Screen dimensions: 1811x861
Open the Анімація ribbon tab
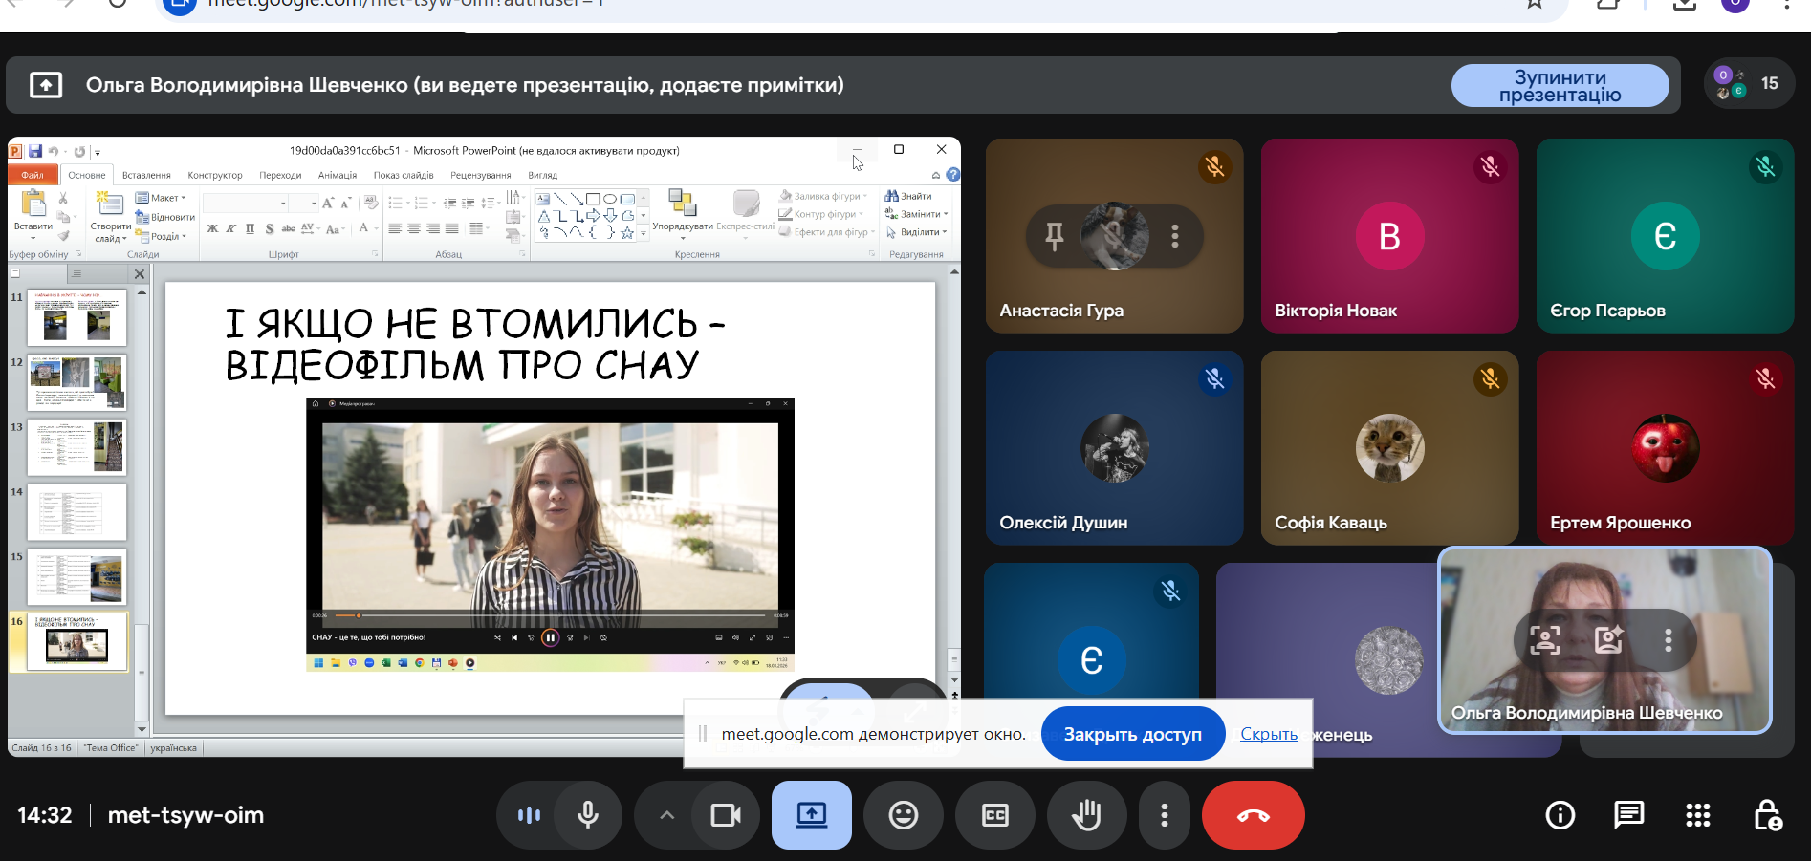click(x=337, y=176)
